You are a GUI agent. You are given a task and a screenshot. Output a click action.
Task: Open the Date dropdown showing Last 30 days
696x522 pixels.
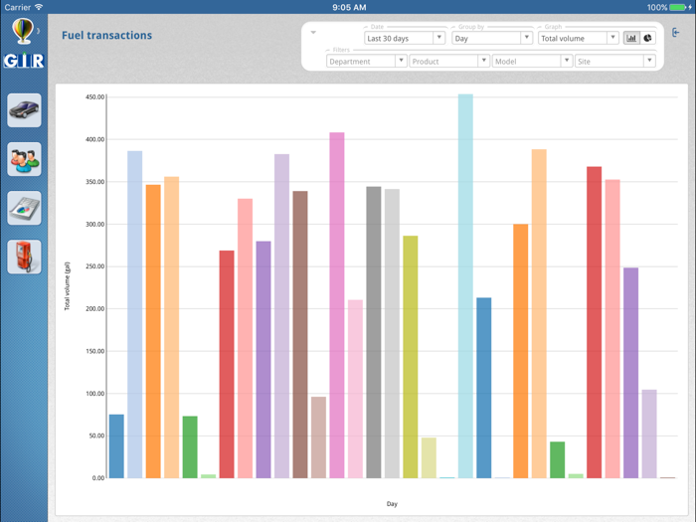click(x=405, y=38)
